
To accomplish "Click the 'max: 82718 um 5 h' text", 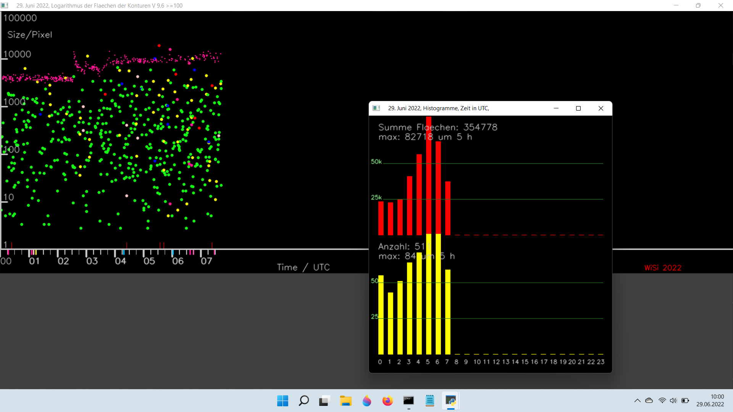I will point(425,137).
